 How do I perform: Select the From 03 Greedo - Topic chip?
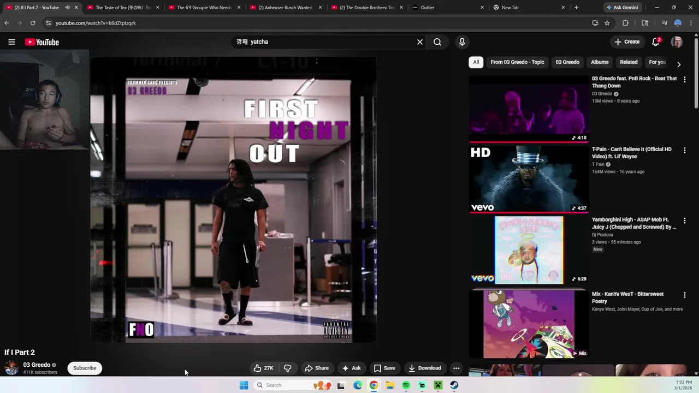pyautogui.click(x=517, y=62)
